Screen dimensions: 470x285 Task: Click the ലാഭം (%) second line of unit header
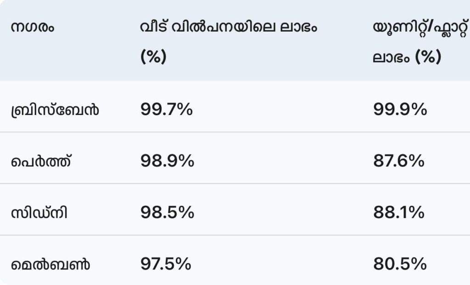407,57
